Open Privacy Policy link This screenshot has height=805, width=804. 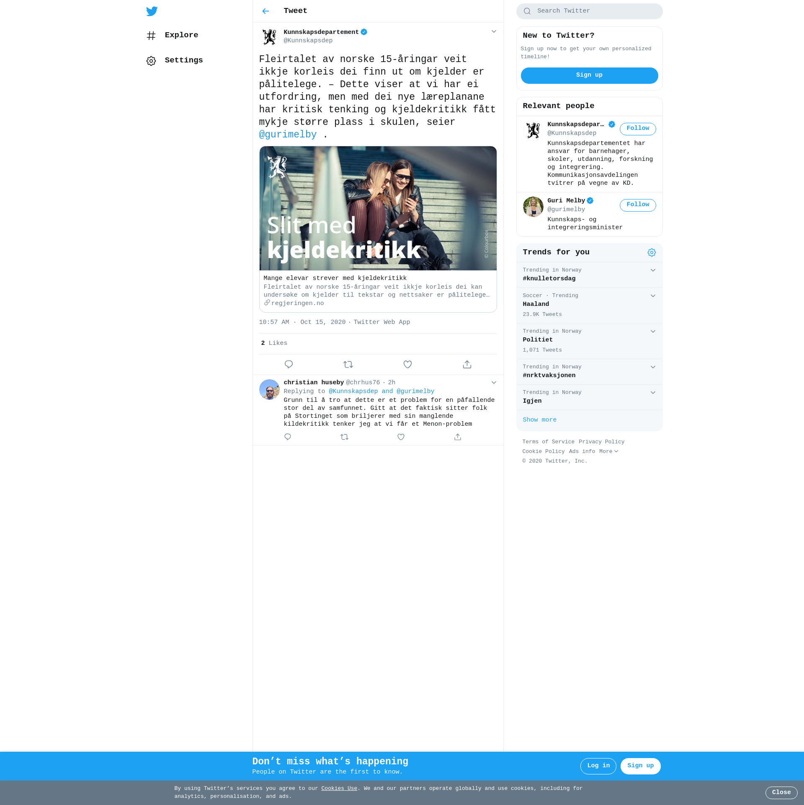(601, 442)
